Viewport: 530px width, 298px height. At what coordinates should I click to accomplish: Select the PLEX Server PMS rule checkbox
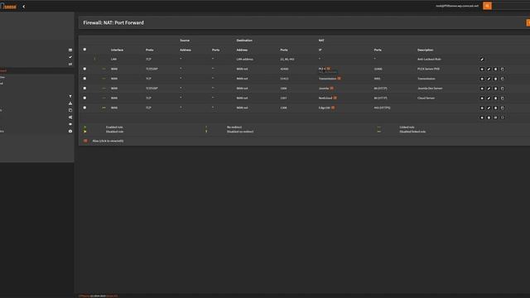84,69
